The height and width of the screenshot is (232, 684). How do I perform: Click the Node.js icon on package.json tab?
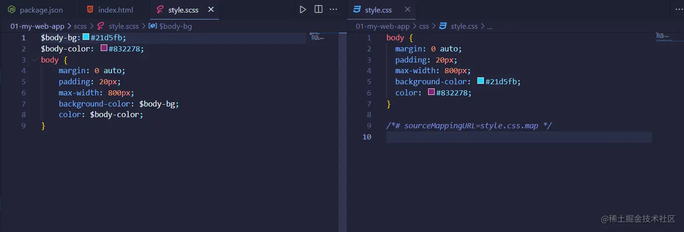(x=12, y=10)
